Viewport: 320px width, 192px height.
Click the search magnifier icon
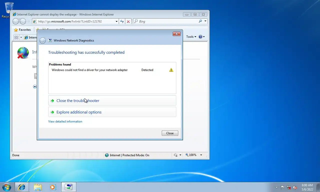coord(200,21)
